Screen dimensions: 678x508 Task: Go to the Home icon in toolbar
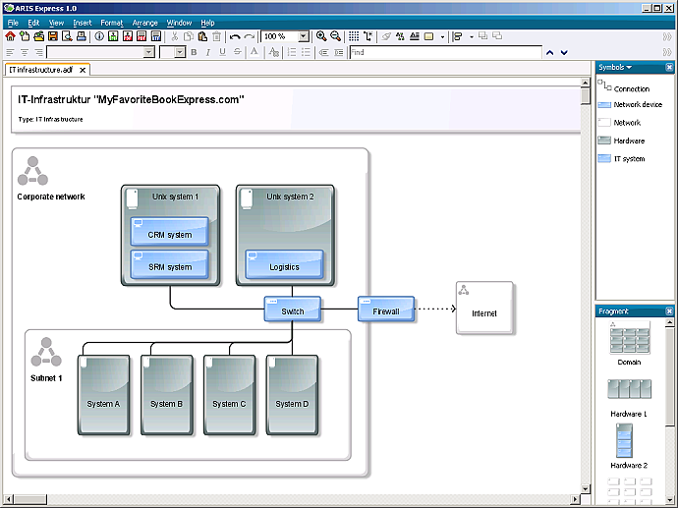click(x=10, y=36)
